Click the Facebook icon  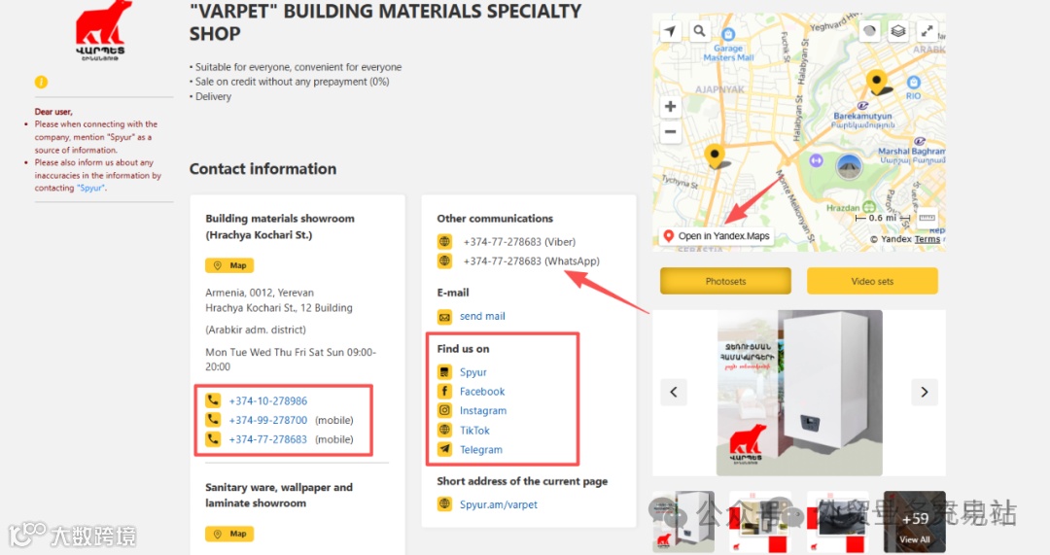coord(444,391)
